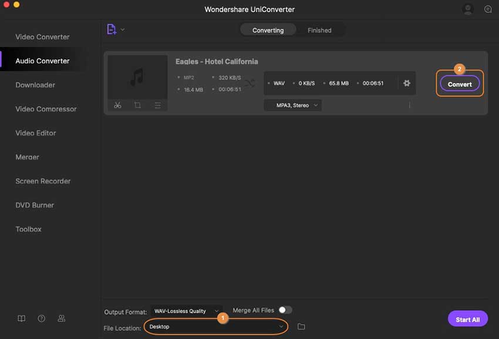Click the crop icon under thumbnail
This screenshot has width=499, height=339.
137,105
